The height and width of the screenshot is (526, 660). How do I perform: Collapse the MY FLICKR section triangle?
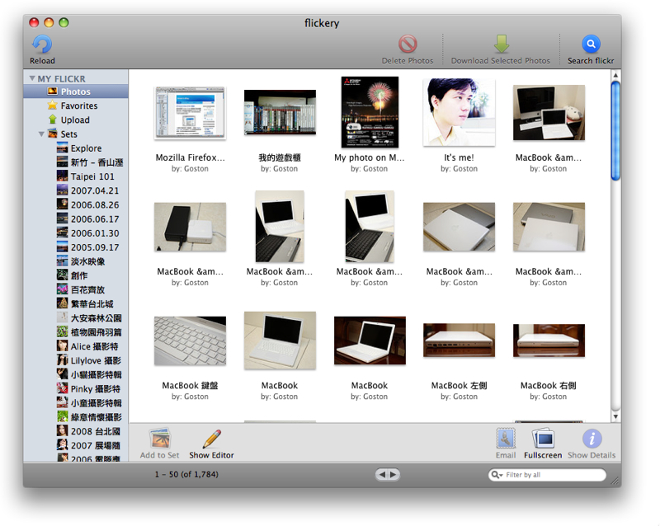click(32, 78)
